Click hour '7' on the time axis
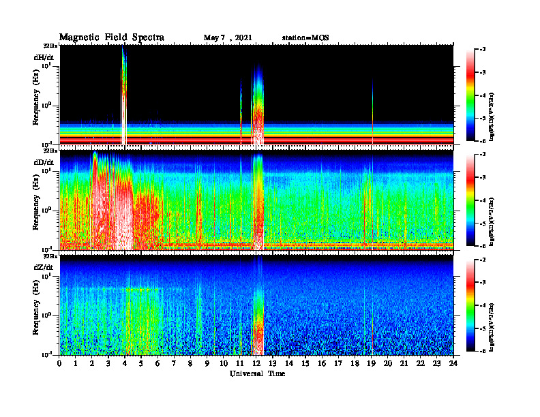 click(174, 363)
